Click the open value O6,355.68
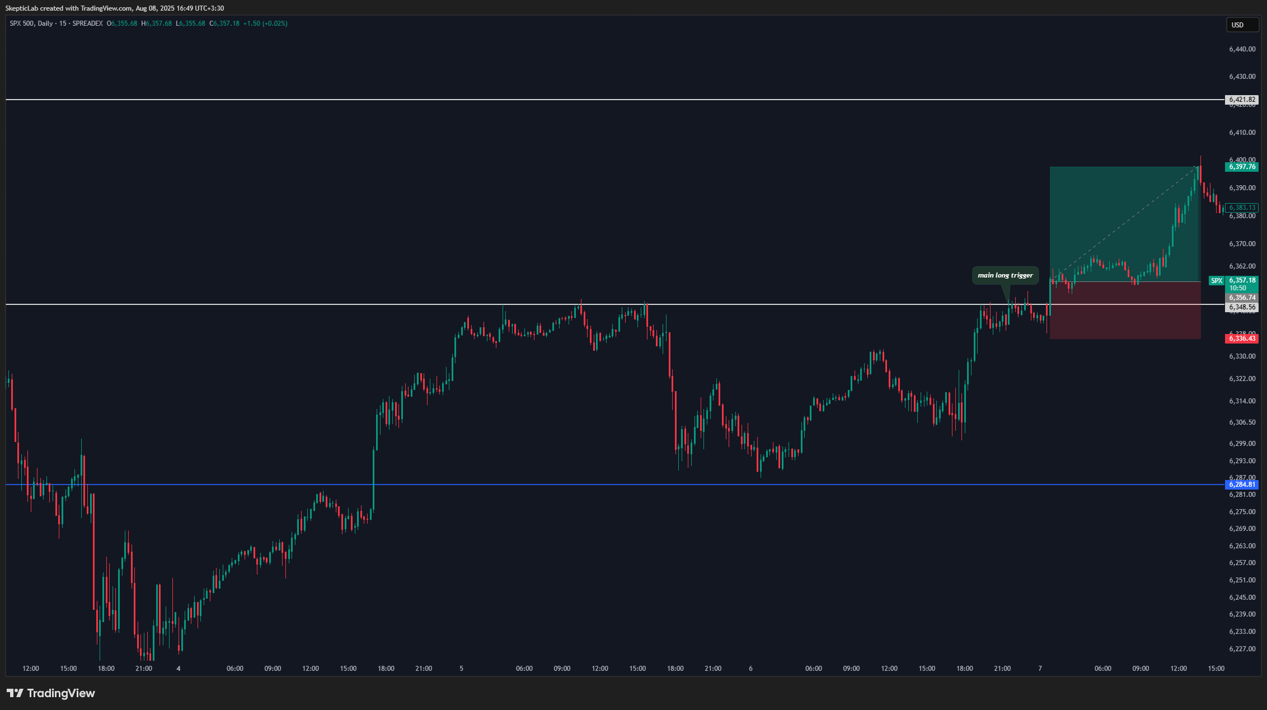Image resolution: width=1267 pixels, height=710 pixels. click(x=122, y=23)
